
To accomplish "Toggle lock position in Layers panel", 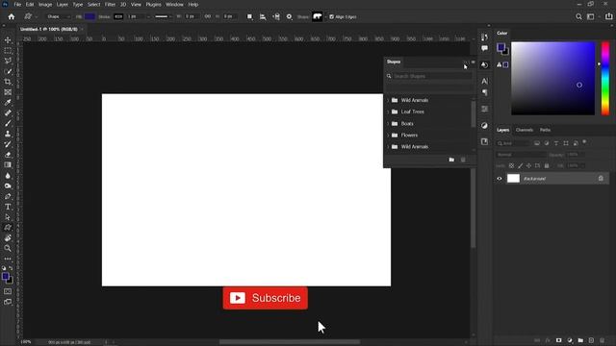I will tap(528, 166).
